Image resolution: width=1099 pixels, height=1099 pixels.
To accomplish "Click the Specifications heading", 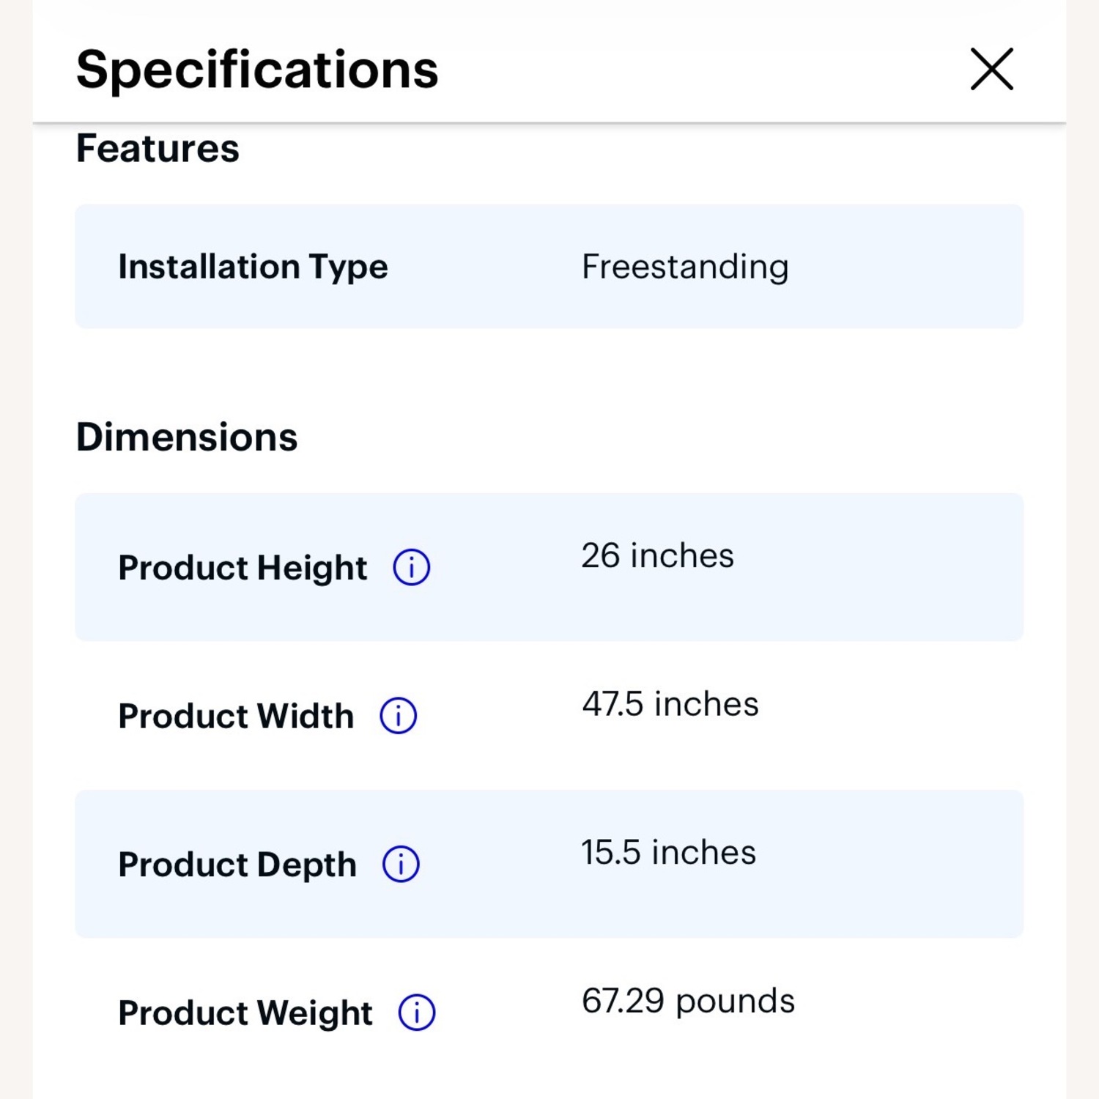I will [257, 70].
